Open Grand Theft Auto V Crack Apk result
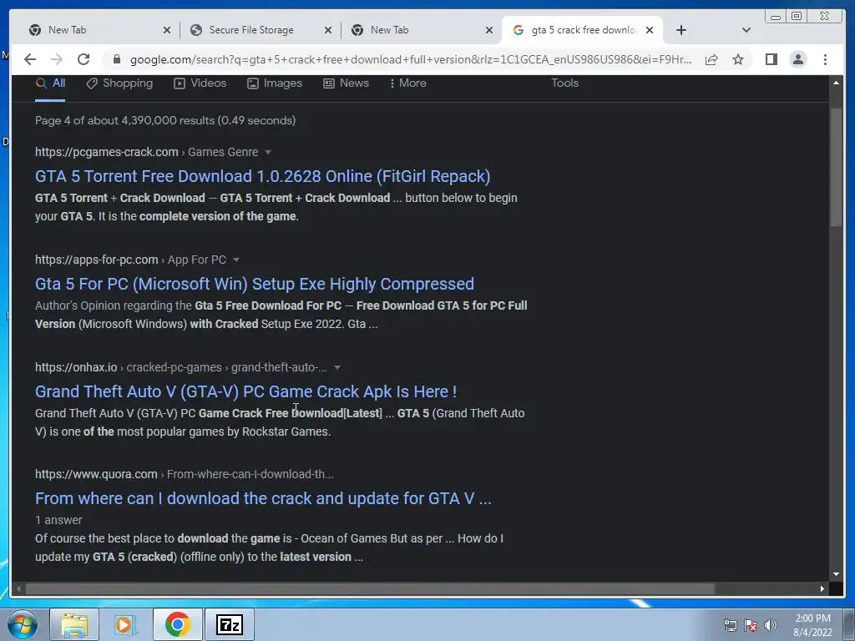Viewport: 855px width, 641px height. click(246, 391)
